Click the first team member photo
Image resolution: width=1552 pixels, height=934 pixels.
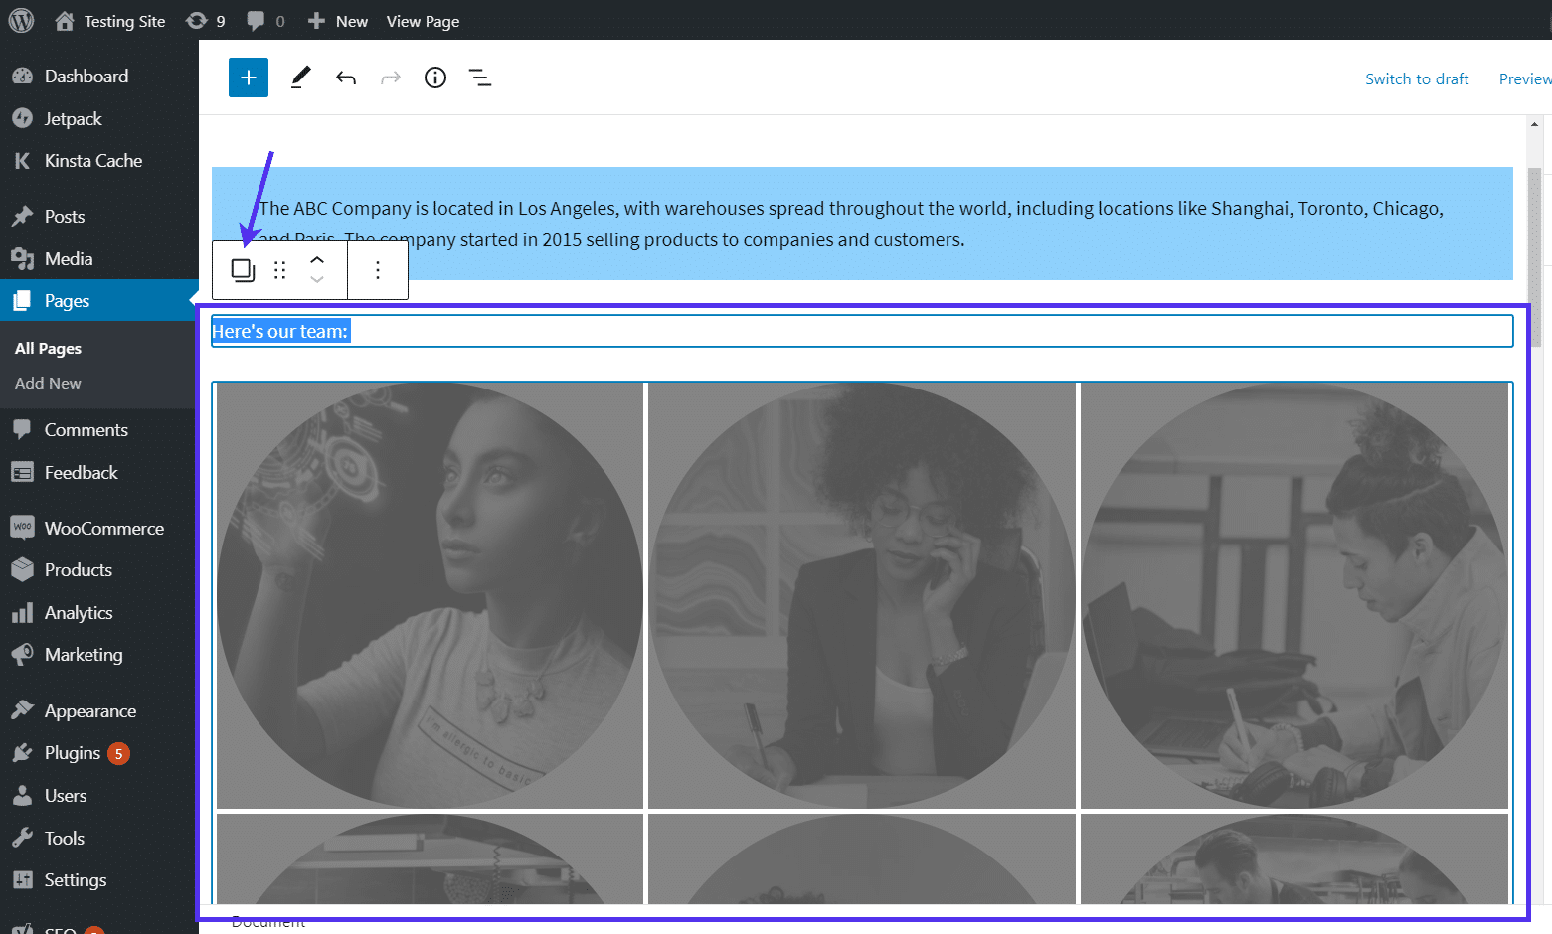click(430, 596)
